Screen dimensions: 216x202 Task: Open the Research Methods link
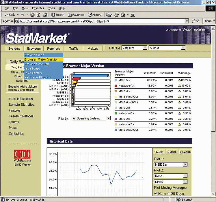click(x=21, y=116)
